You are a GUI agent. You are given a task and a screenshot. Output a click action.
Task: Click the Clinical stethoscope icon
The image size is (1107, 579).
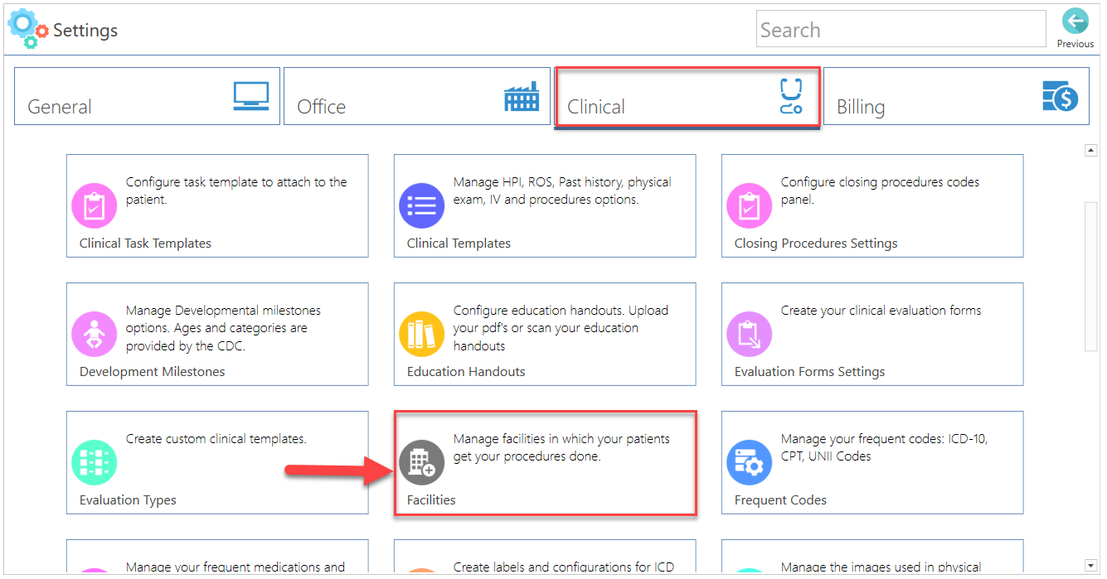click(791, 96)
